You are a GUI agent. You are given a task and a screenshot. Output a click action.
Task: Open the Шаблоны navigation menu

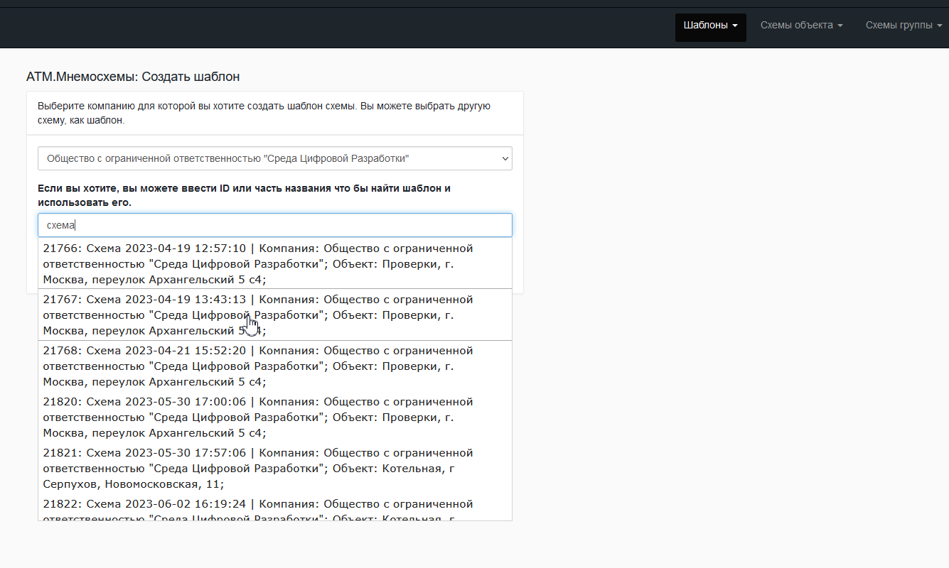(710, 26)
